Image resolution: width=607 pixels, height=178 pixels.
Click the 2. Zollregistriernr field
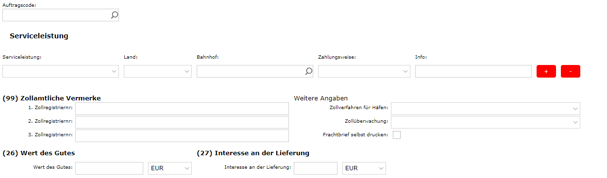182,122
